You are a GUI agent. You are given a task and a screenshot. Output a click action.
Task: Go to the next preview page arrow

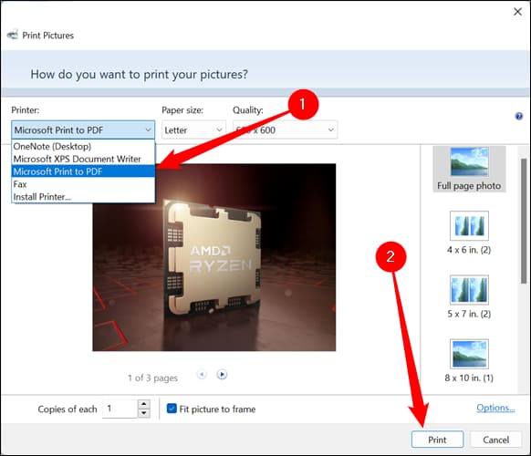222,375
